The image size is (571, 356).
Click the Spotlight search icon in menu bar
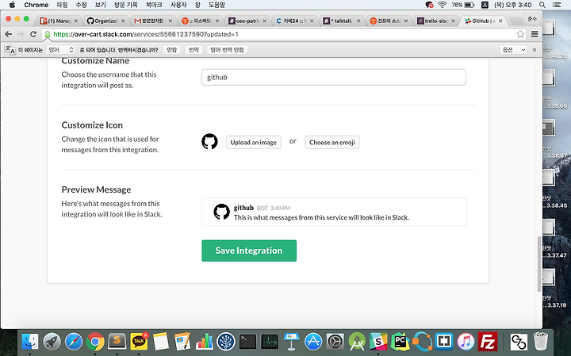pyautogui.click(x=542, y=5)
